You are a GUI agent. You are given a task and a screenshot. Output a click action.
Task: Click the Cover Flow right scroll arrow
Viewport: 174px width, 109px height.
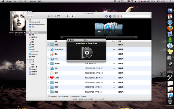(x=137, y=37)
